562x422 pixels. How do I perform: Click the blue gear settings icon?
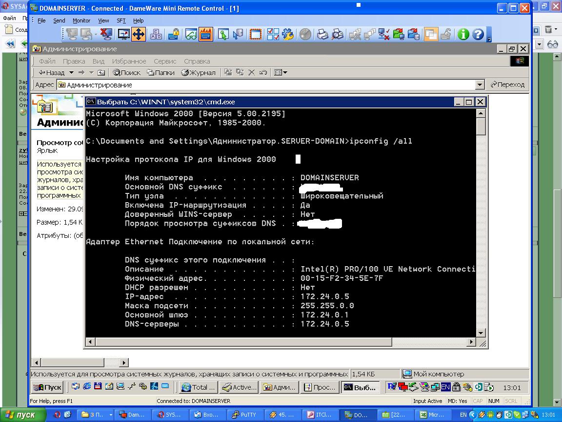tap(287, 35)
